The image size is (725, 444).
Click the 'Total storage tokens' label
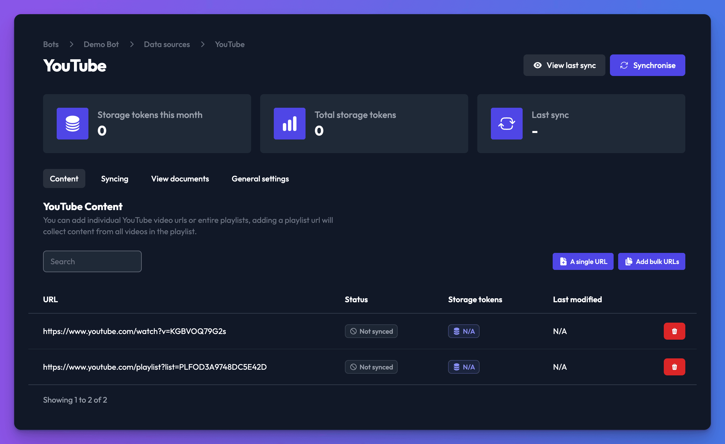coord(355,115)
